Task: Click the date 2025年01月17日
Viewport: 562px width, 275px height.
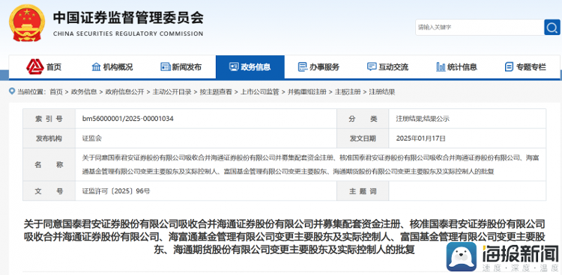Action: tap(421, 138)
